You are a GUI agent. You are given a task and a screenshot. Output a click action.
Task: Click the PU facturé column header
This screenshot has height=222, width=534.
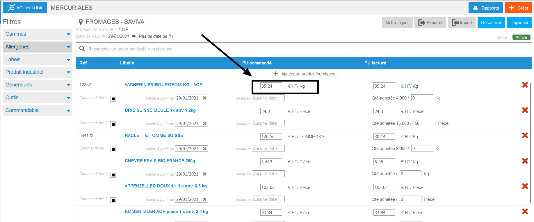click(x=375, y=63)
